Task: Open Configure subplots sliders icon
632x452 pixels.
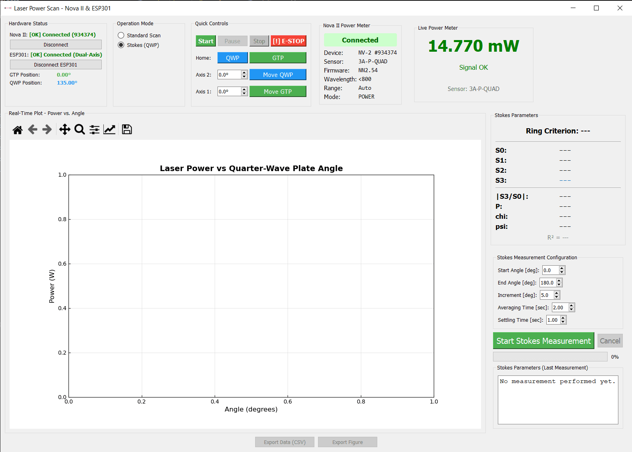Action: click(95, 129)
